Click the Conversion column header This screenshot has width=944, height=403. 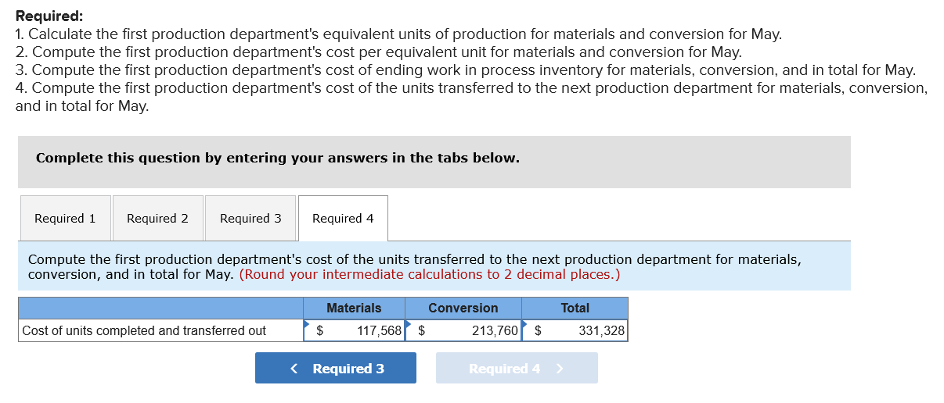(463, 308)
